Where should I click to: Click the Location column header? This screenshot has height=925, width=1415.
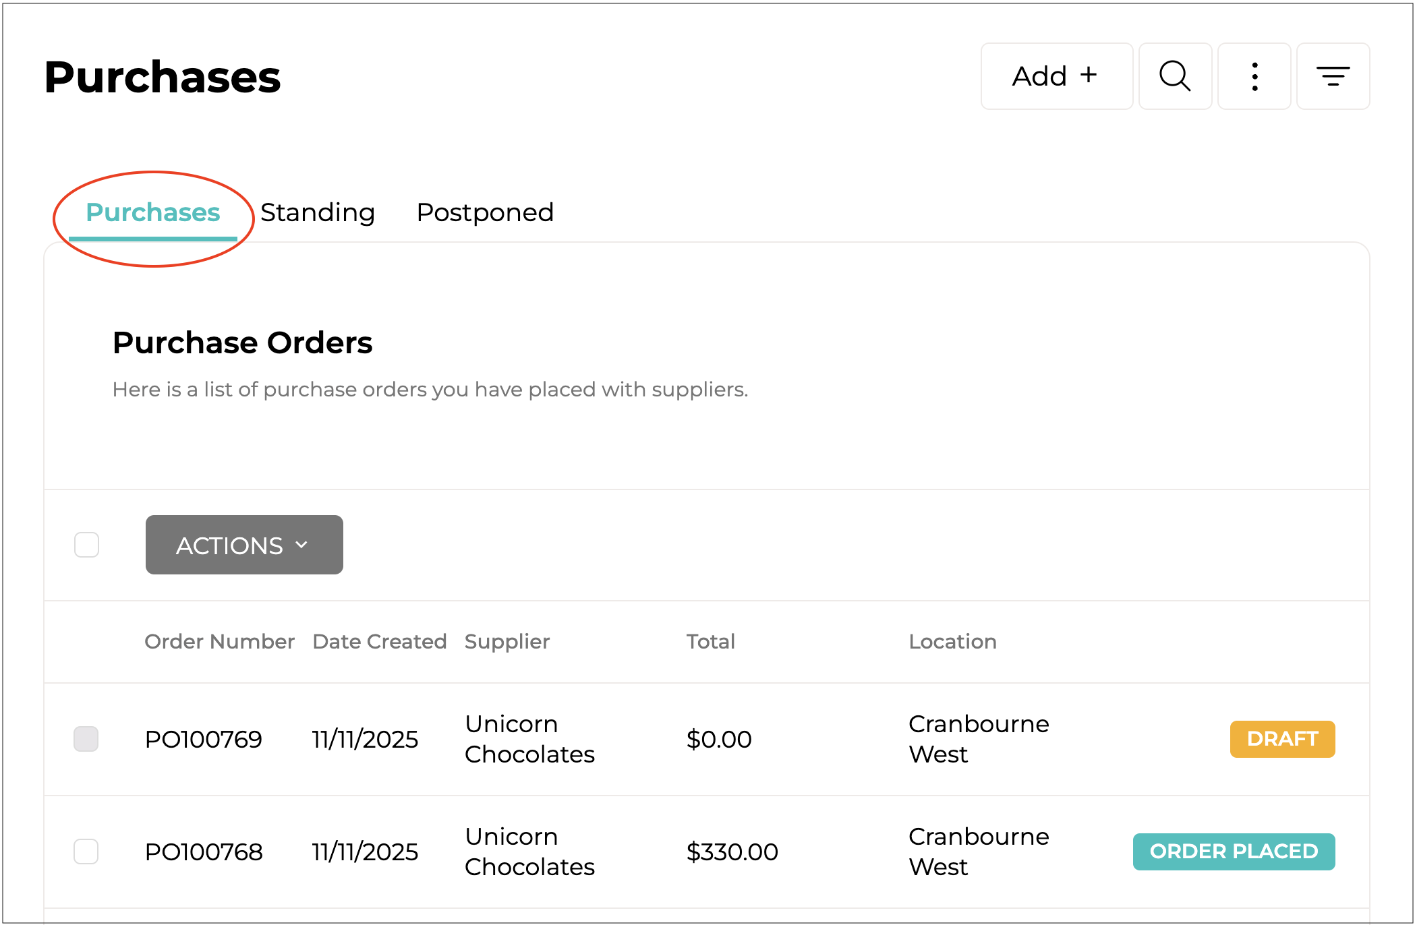tap(952, 641)
